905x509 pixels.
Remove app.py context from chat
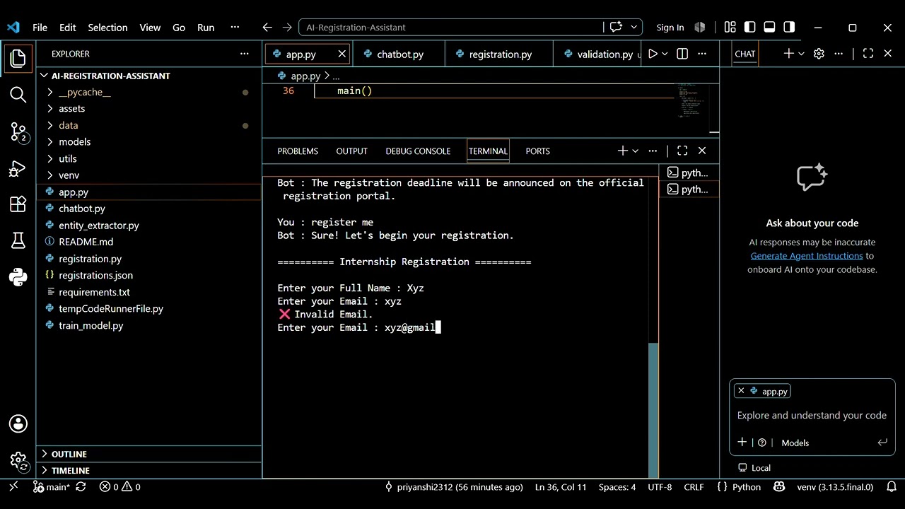(741, 391)
